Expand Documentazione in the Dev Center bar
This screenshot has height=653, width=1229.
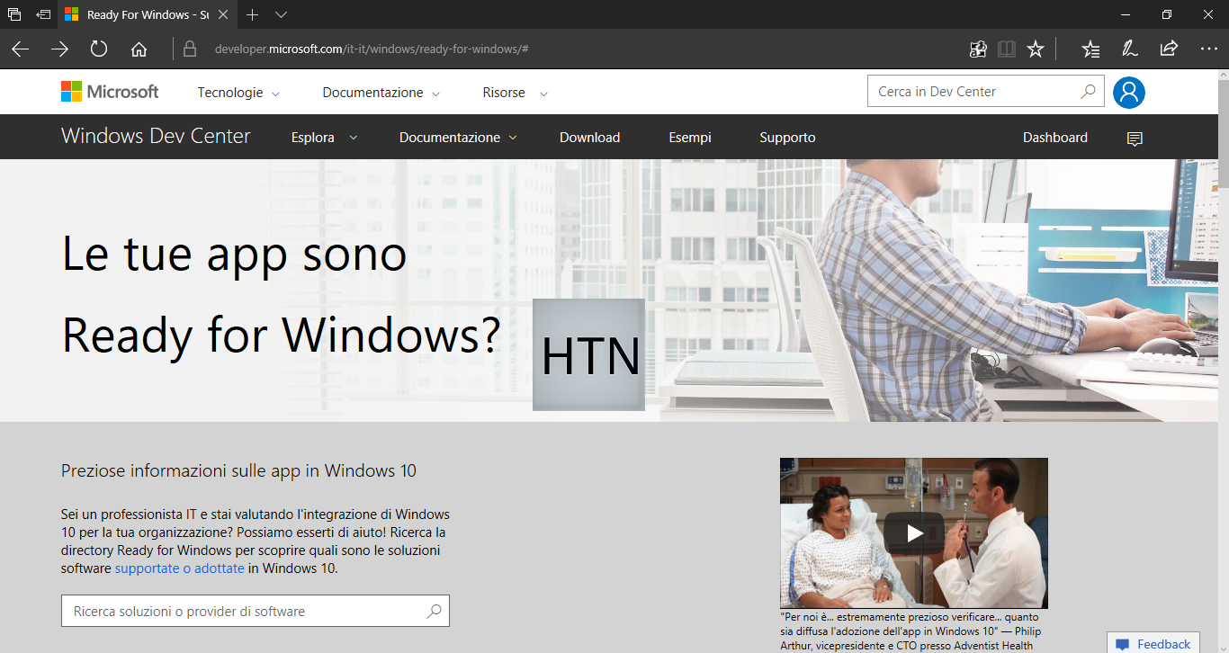tap(458, 138)
